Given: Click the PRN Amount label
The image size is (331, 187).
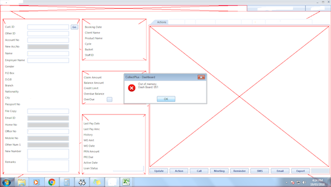Looking at the screenshot, I should tap(91, 151).
